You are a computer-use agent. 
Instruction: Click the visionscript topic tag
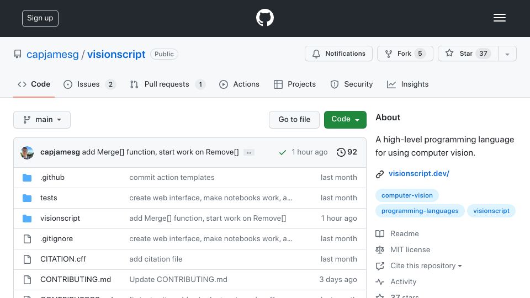pyautogui.click(x=491, y=211)
